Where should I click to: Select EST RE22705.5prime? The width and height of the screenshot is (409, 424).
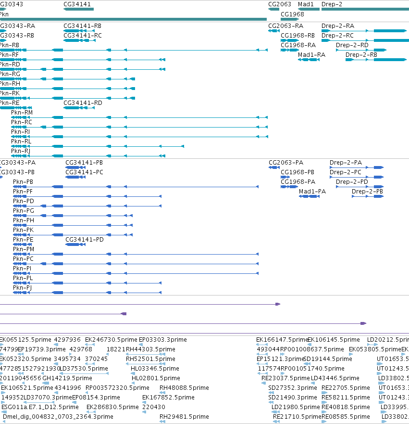[346, 388]
